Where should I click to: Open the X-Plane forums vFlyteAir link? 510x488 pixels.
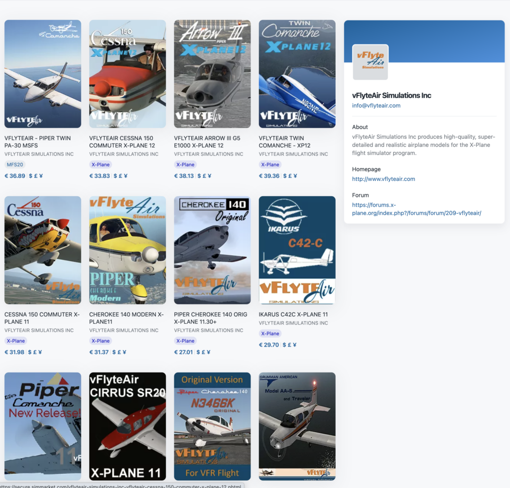point(416,209)
